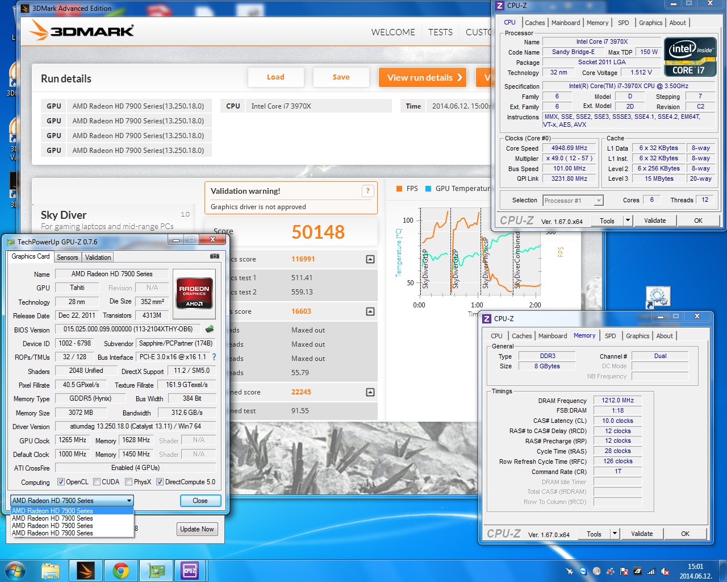Click the black striped tray icon beside the flag

(637, 571)
